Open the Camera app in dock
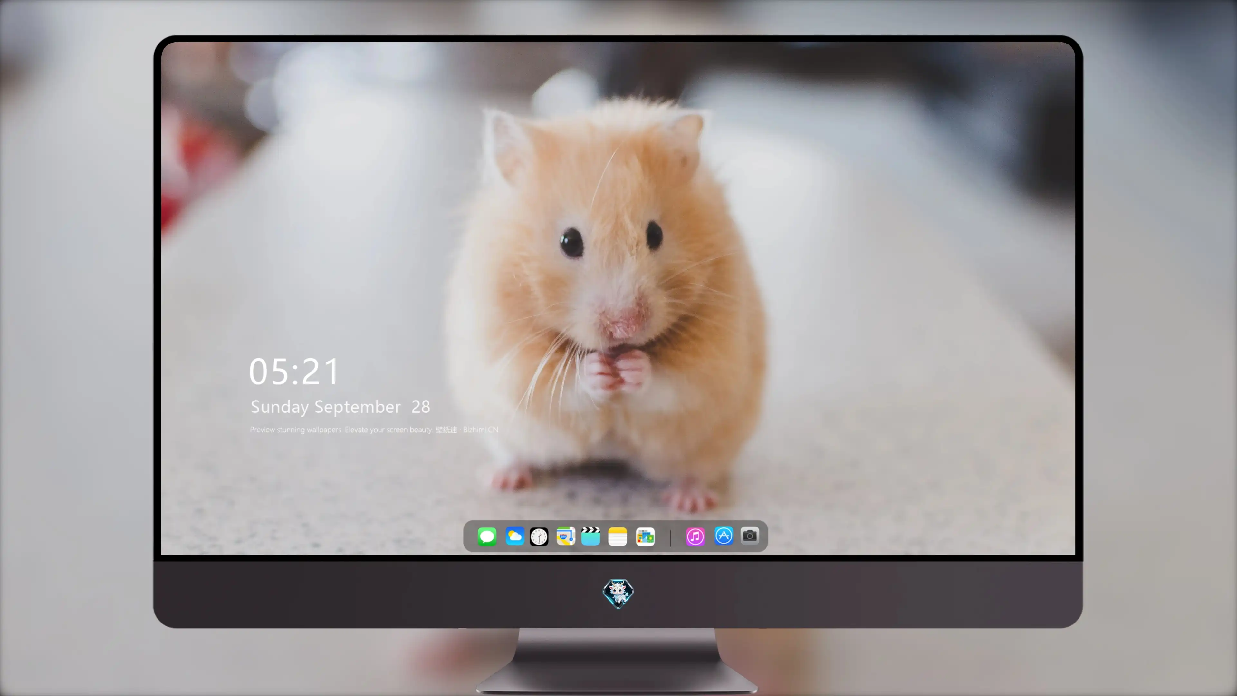Screen dimensions: 1237x696 pyautogui.click(x=750, y=536)
